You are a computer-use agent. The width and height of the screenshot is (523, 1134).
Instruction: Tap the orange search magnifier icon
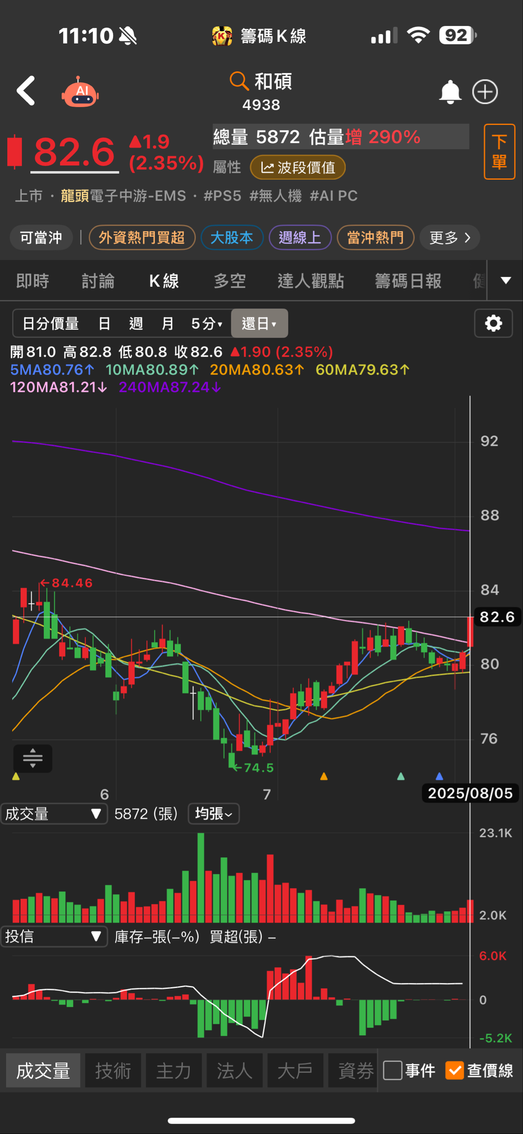coord(239,81)
